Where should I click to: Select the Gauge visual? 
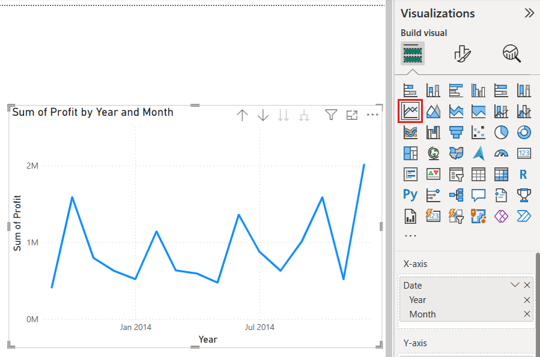pos(501,154)
